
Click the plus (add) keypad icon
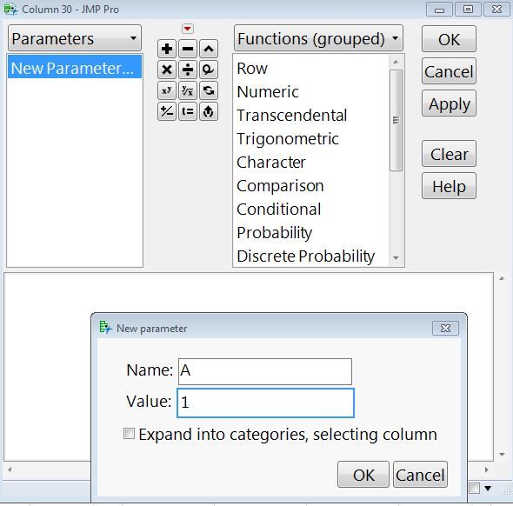click(167, 49)
